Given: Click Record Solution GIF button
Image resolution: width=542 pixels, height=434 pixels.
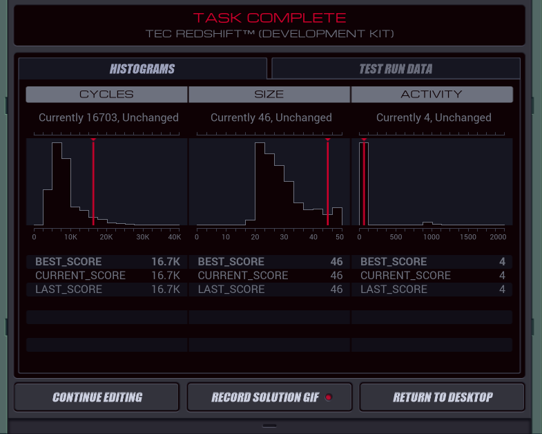Looking at the screenshot, I should point(269,397).
